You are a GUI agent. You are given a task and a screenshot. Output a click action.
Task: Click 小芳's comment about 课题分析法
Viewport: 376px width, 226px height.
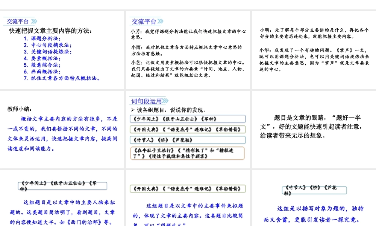188,34
